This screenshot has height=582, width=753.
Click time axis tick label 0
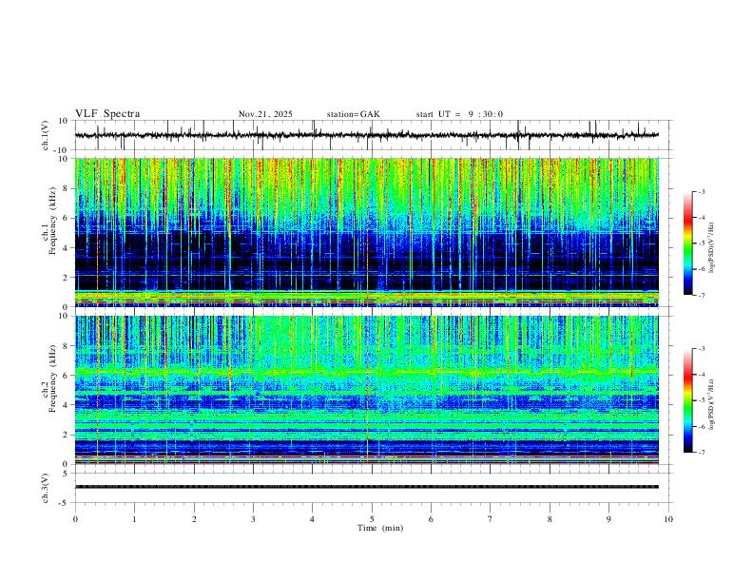coord(75,519)
